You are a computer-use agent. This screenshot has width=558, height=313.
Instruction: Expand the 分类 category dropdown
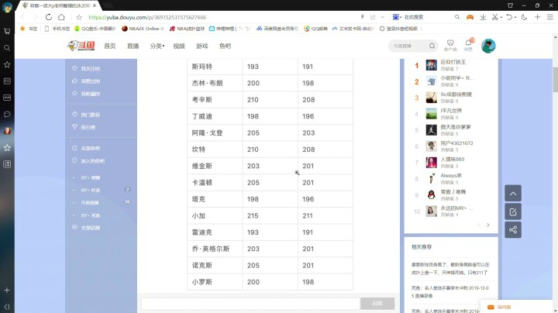[x=157, y=46]
